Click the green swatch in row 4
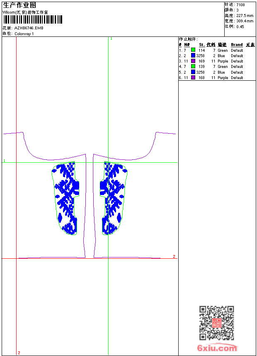Viewport: 257px width, 356px height. [x=193, y=66]
